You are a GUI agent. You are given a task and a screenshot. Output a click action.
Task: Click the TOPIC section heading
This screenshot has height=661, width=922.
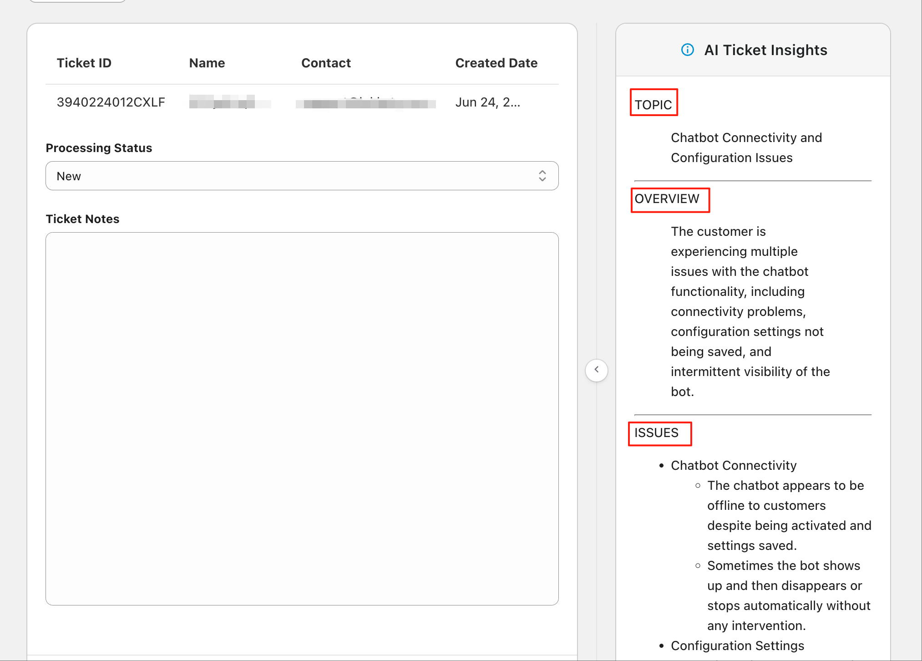coord(653,104)
